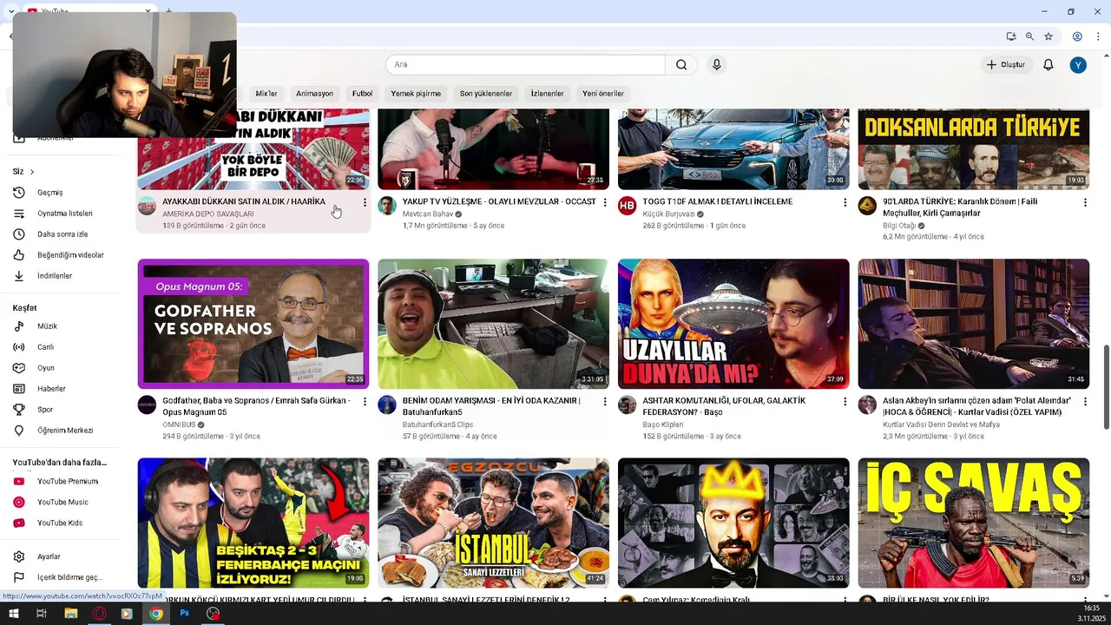Open Task View on the taskbar
The height and width of the screenshot is (625, 1111).
pos(41,614)
